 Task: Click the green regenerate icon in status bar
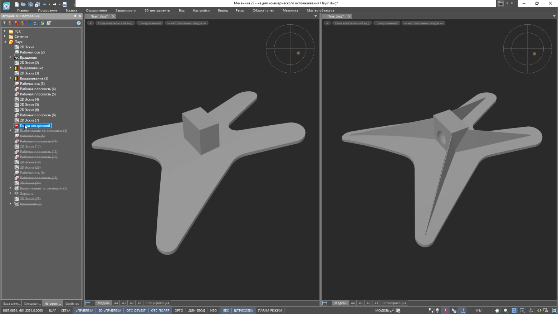point(539,310)
